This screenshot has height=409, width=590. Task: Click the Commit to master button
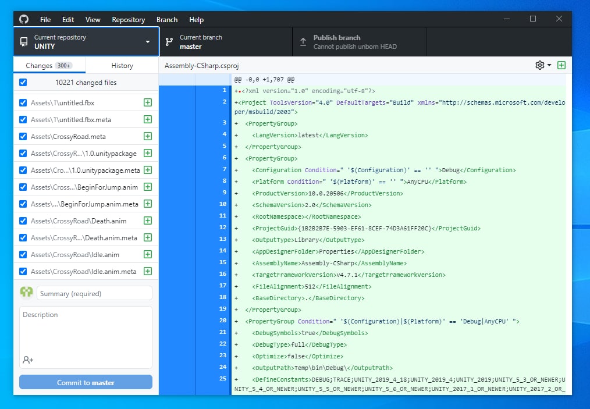click(86, 382)
